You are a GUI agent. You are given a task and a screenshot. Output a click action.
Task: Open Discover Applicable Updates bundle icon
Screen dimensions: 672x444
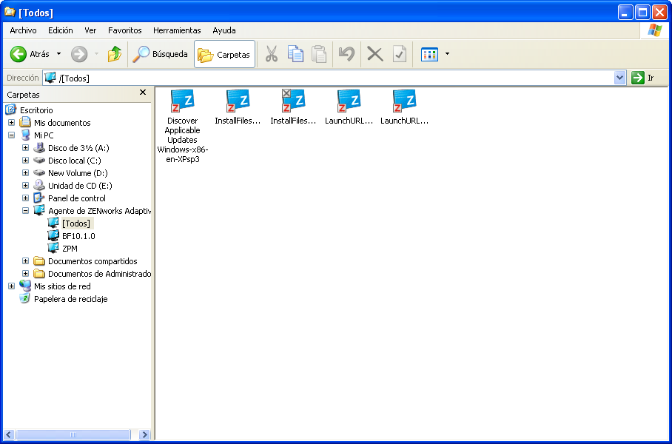(182, 101)
